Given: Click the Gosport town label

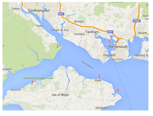Looking at the screenshot, I should (x=110, y=55).
